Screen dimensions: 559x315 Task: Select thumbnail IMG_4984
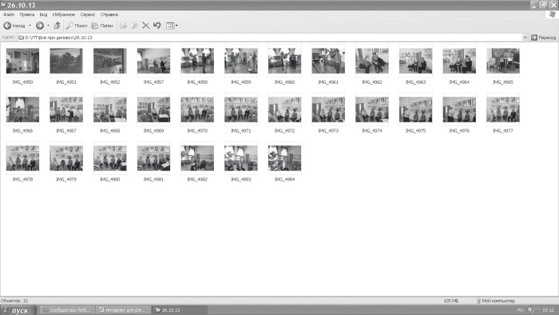[284, 158]
